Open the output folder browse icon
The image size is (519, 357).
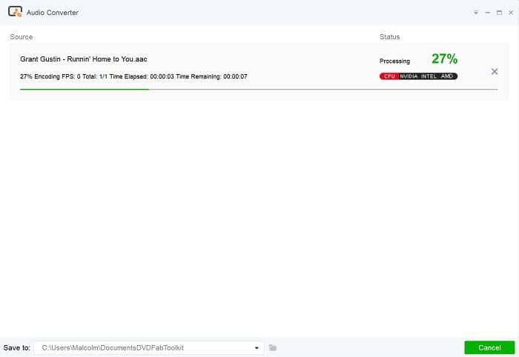pyautogui.click(x=273, y=348)
